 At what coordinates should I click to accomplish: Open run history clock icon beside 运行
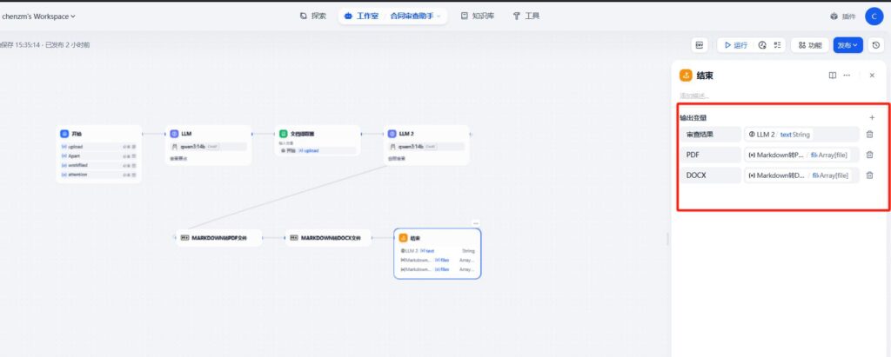[x=762, y=44]
